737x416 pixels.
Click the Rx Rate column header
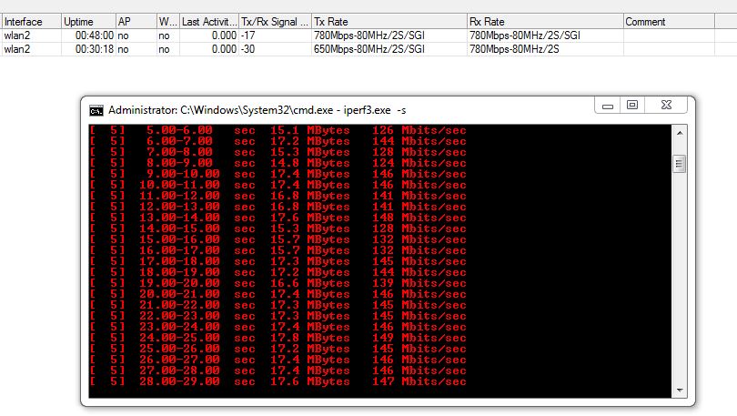[x=545, y=22]
